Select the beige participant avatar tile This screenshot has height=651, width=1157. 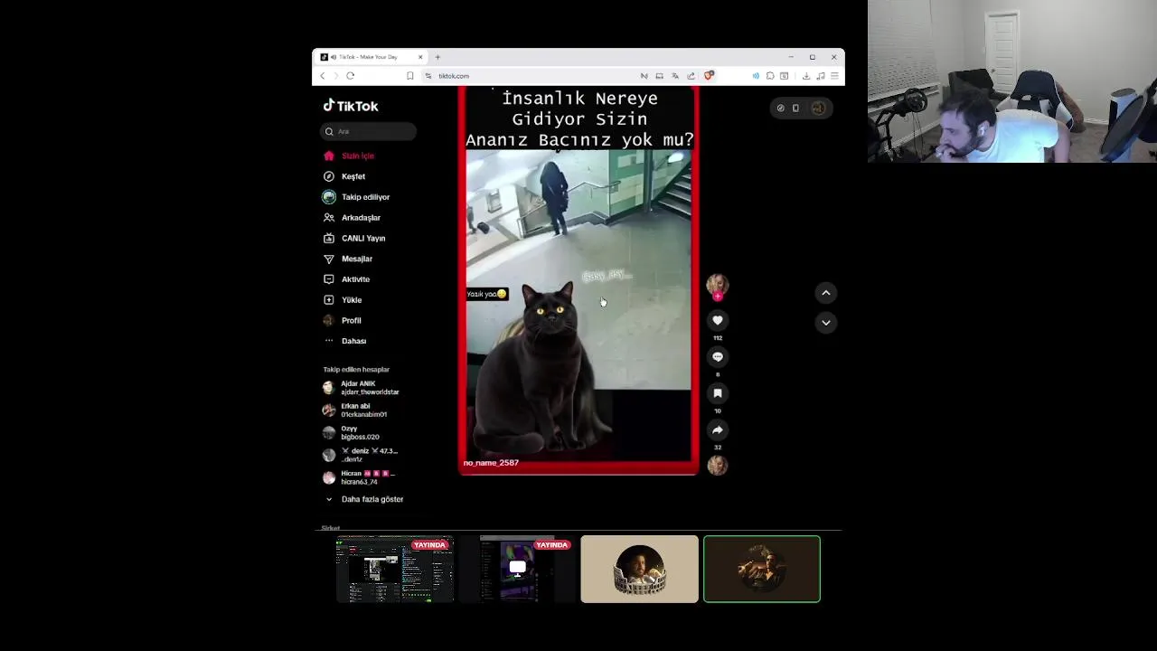[639, 570]
